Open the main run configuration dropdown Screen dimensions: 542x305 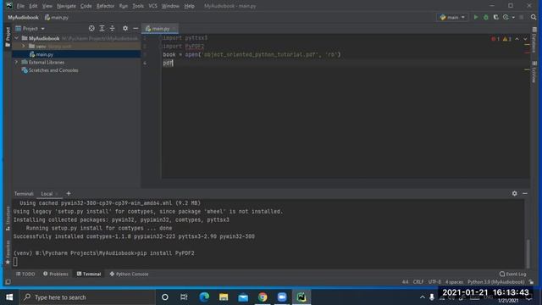pyautogui.click(x=452, y=17)
